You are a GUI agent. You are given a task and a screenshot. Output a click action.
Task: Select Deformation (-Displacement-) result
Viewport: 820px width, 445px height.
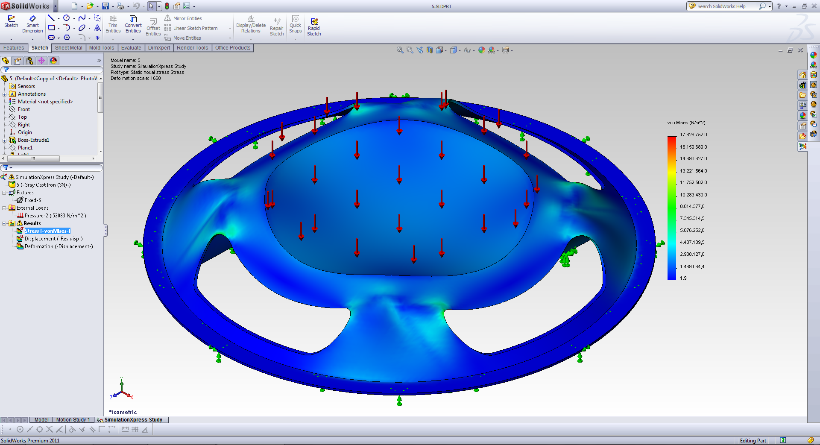(59, 246)
